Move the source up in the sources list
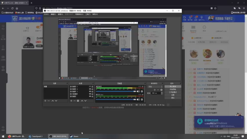247x139 pixels. (82, 101)
